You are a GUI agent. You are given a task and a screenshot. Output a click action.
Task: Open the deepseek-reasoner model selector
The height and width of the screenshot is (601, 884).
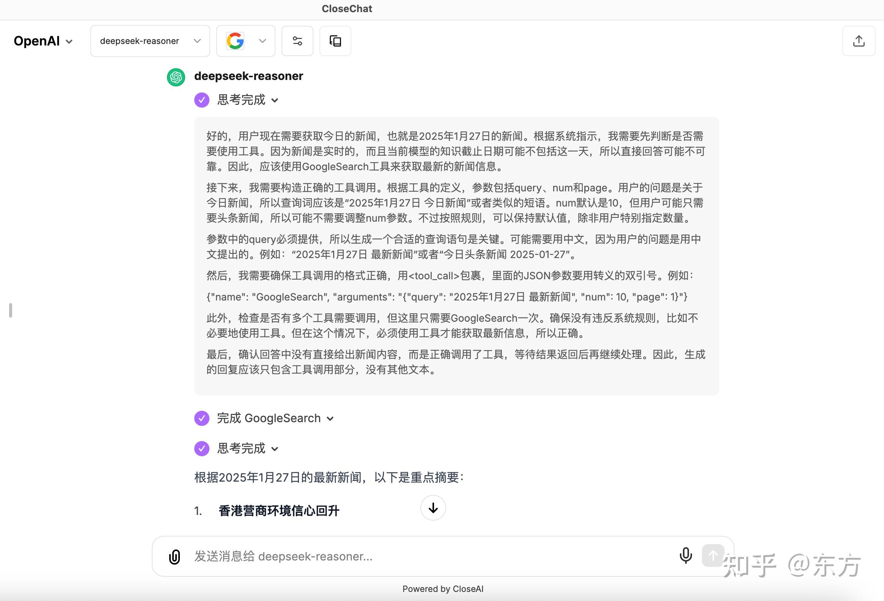click(150, 41)
